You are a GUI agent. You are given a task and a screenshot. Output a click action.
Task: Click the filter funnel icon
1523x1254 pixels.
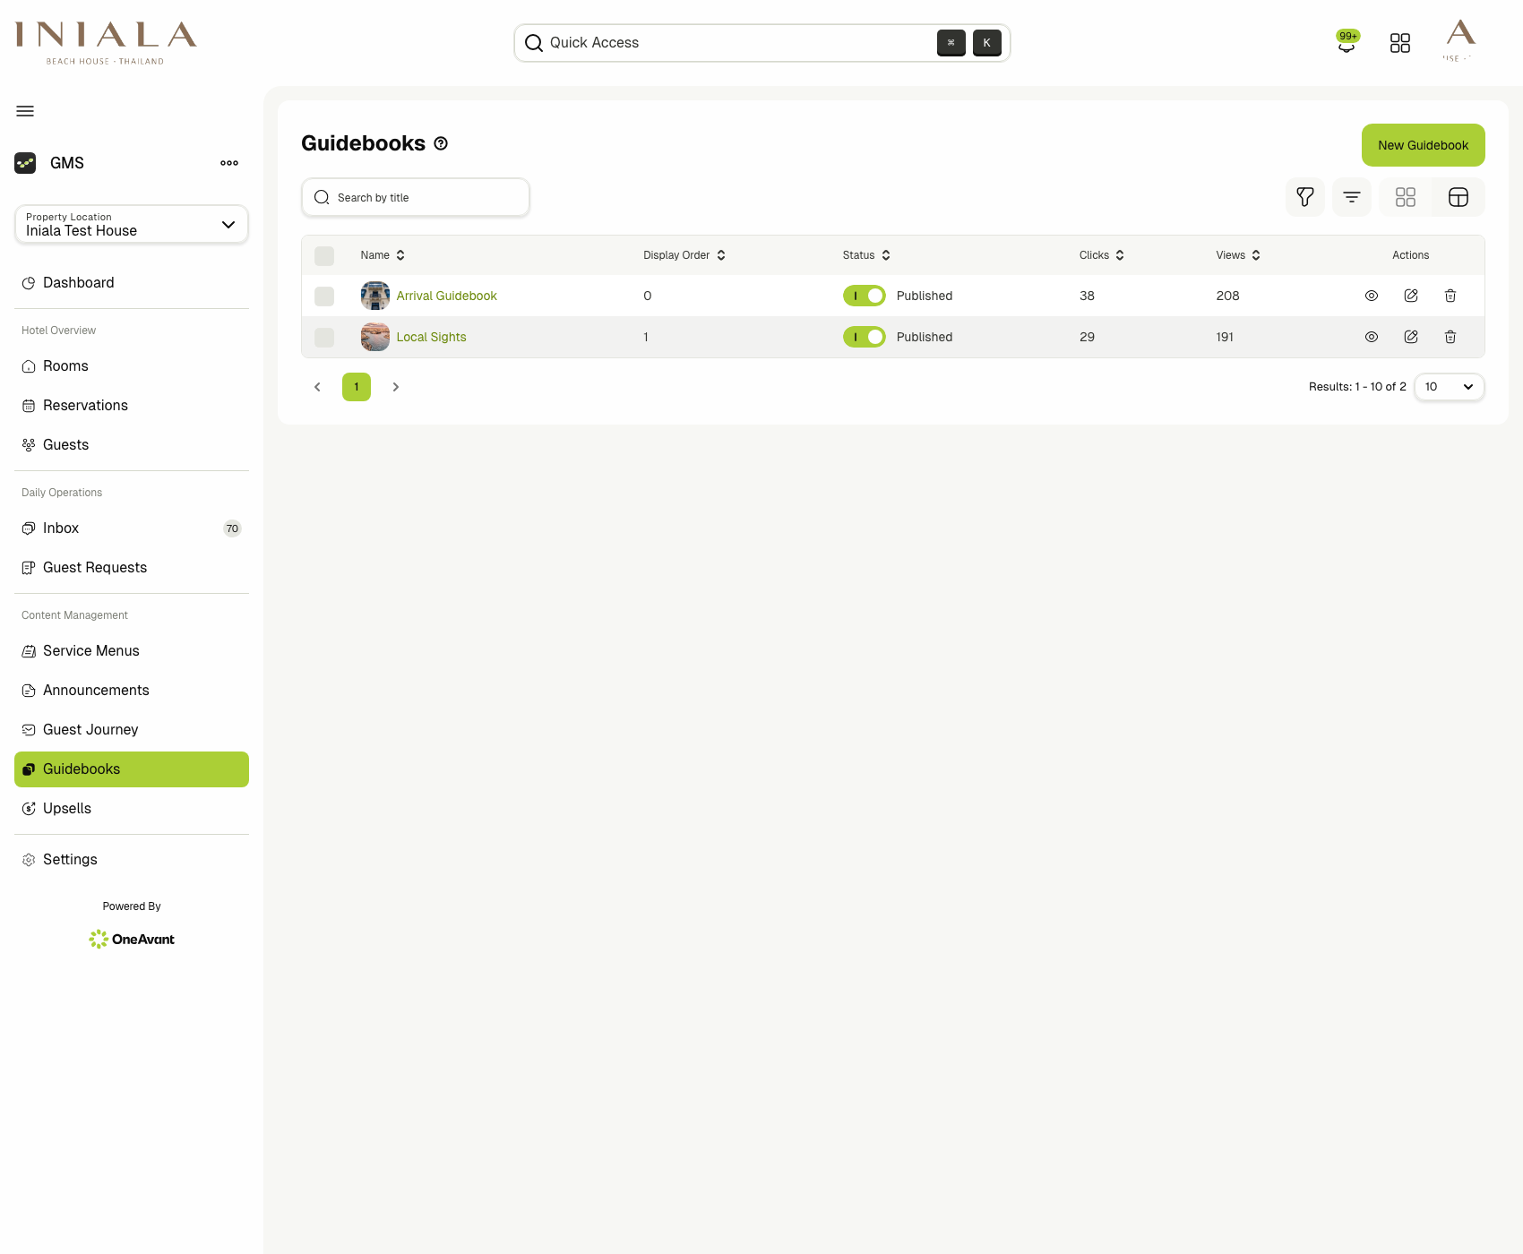[1304, 197]
